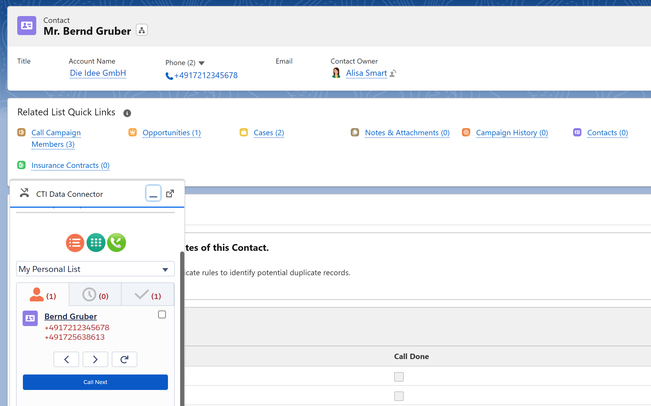The image size is (651, 406).
Task: Open the Die Idee GmbH account link
Action: point(98,73)
